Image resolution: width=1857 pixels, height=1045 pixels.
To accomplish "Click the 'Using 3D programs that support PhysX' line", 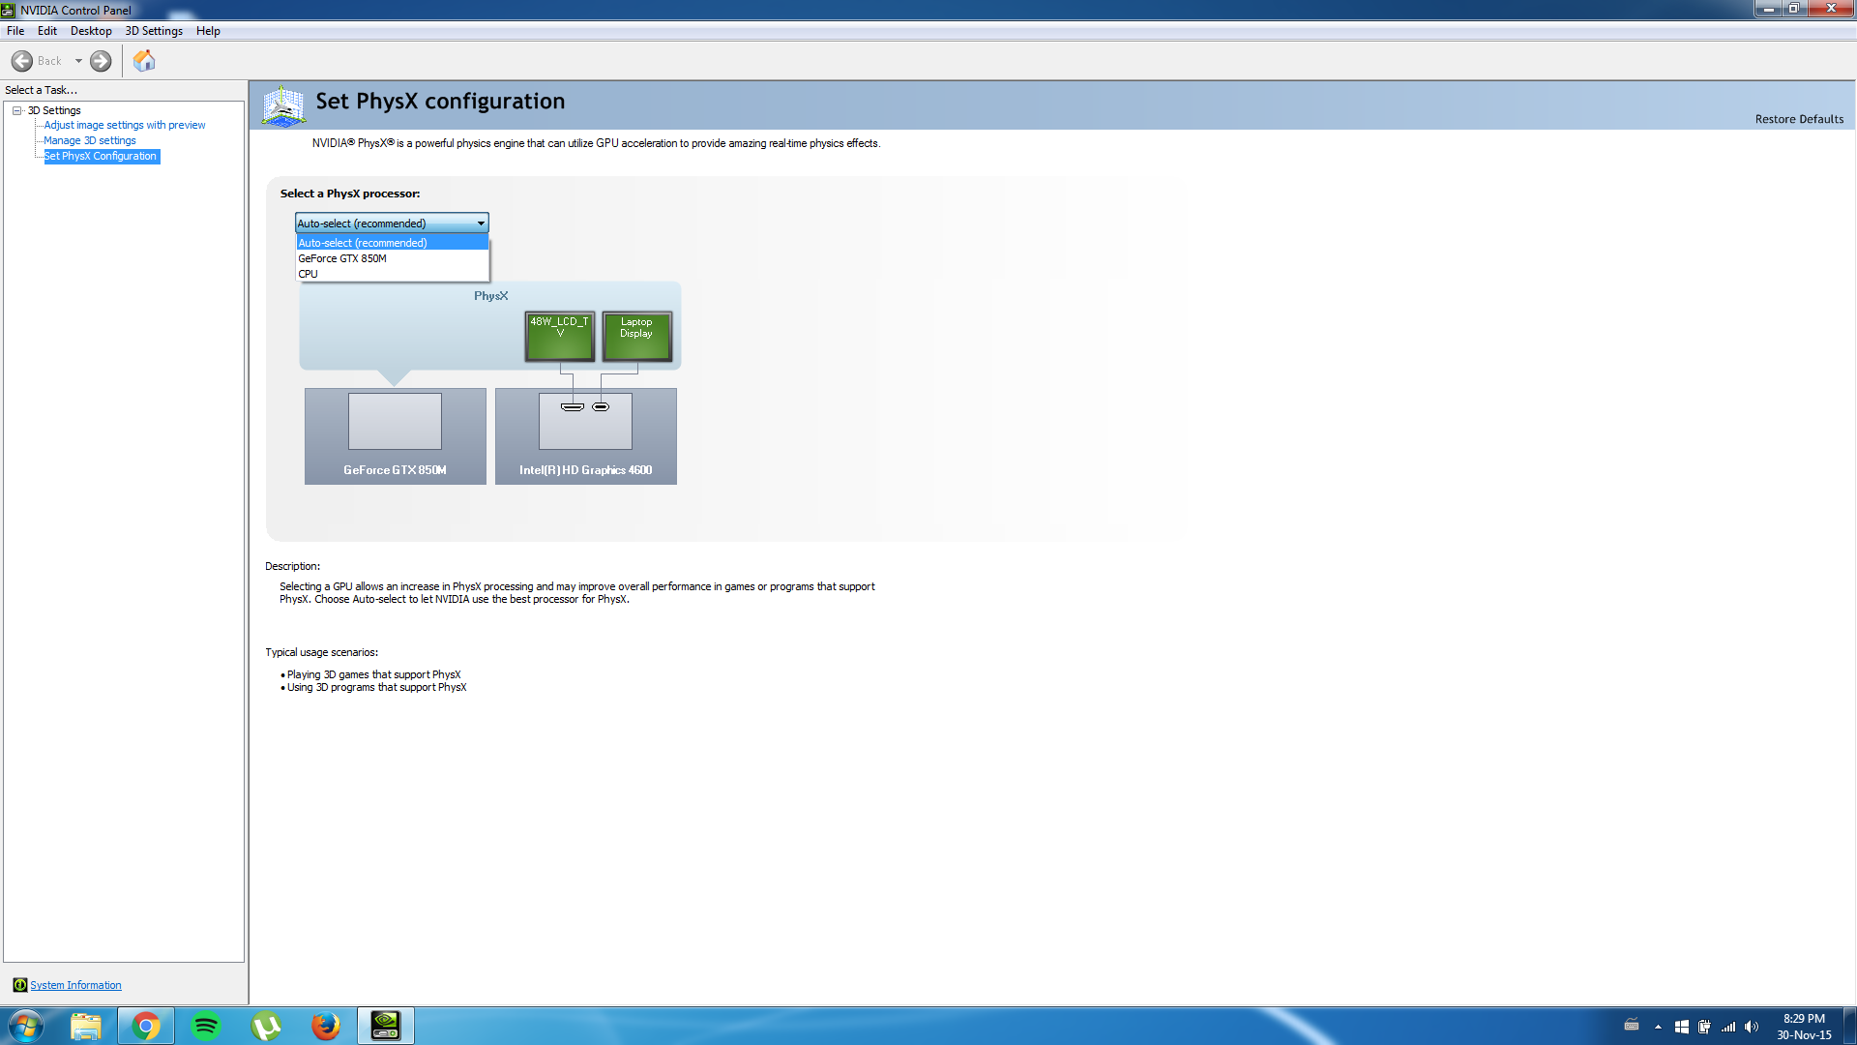I will point(376,687).
